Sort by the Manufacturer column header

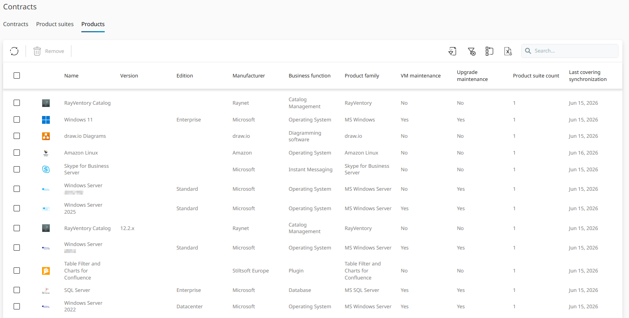249,76
